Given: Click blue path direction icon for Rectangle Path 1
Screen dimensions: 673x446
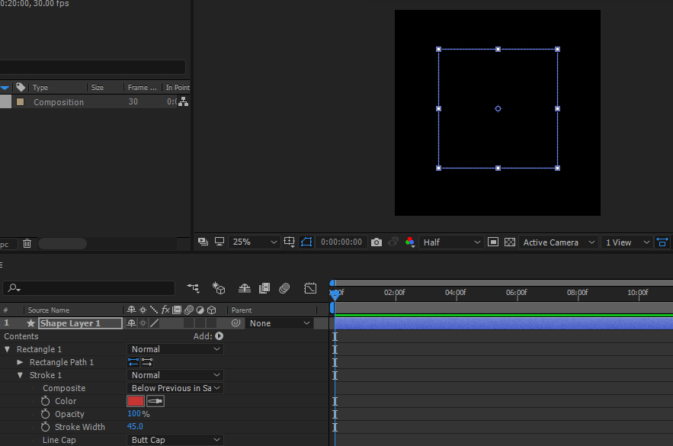Looking at the screenshot, I should click(x=133, y=362).
